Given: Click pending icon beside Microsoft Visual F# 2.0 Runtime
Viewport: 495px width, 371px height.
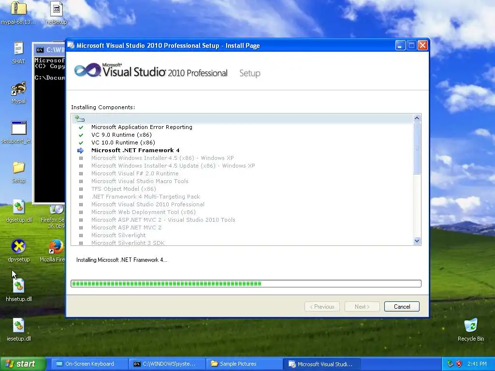Looking at the screenshot, I should 81,173.
